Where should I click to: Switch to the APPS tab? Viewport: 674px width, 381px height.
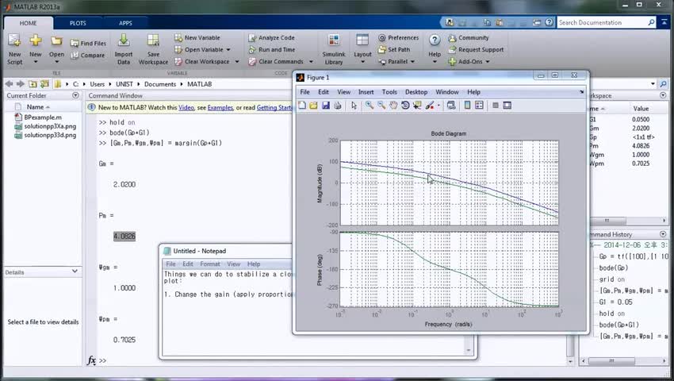click(x=125, y=23)
